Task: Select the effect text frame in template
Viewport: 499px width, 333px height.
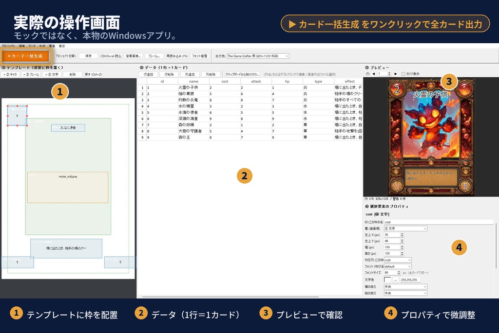Action: coord(66,248)
